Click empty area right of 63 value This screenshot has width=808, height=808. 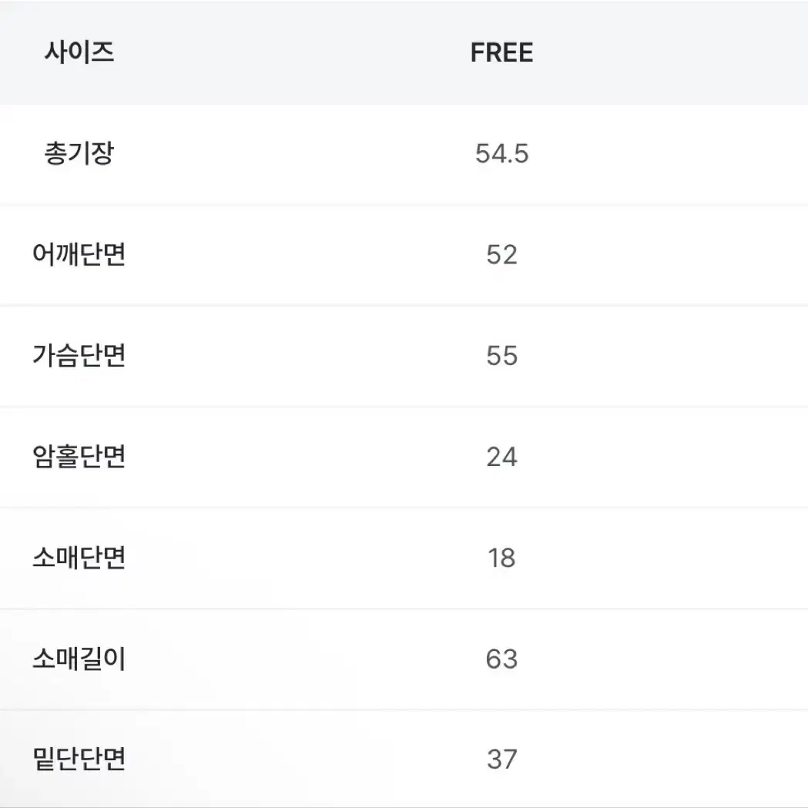pos(670,659)
